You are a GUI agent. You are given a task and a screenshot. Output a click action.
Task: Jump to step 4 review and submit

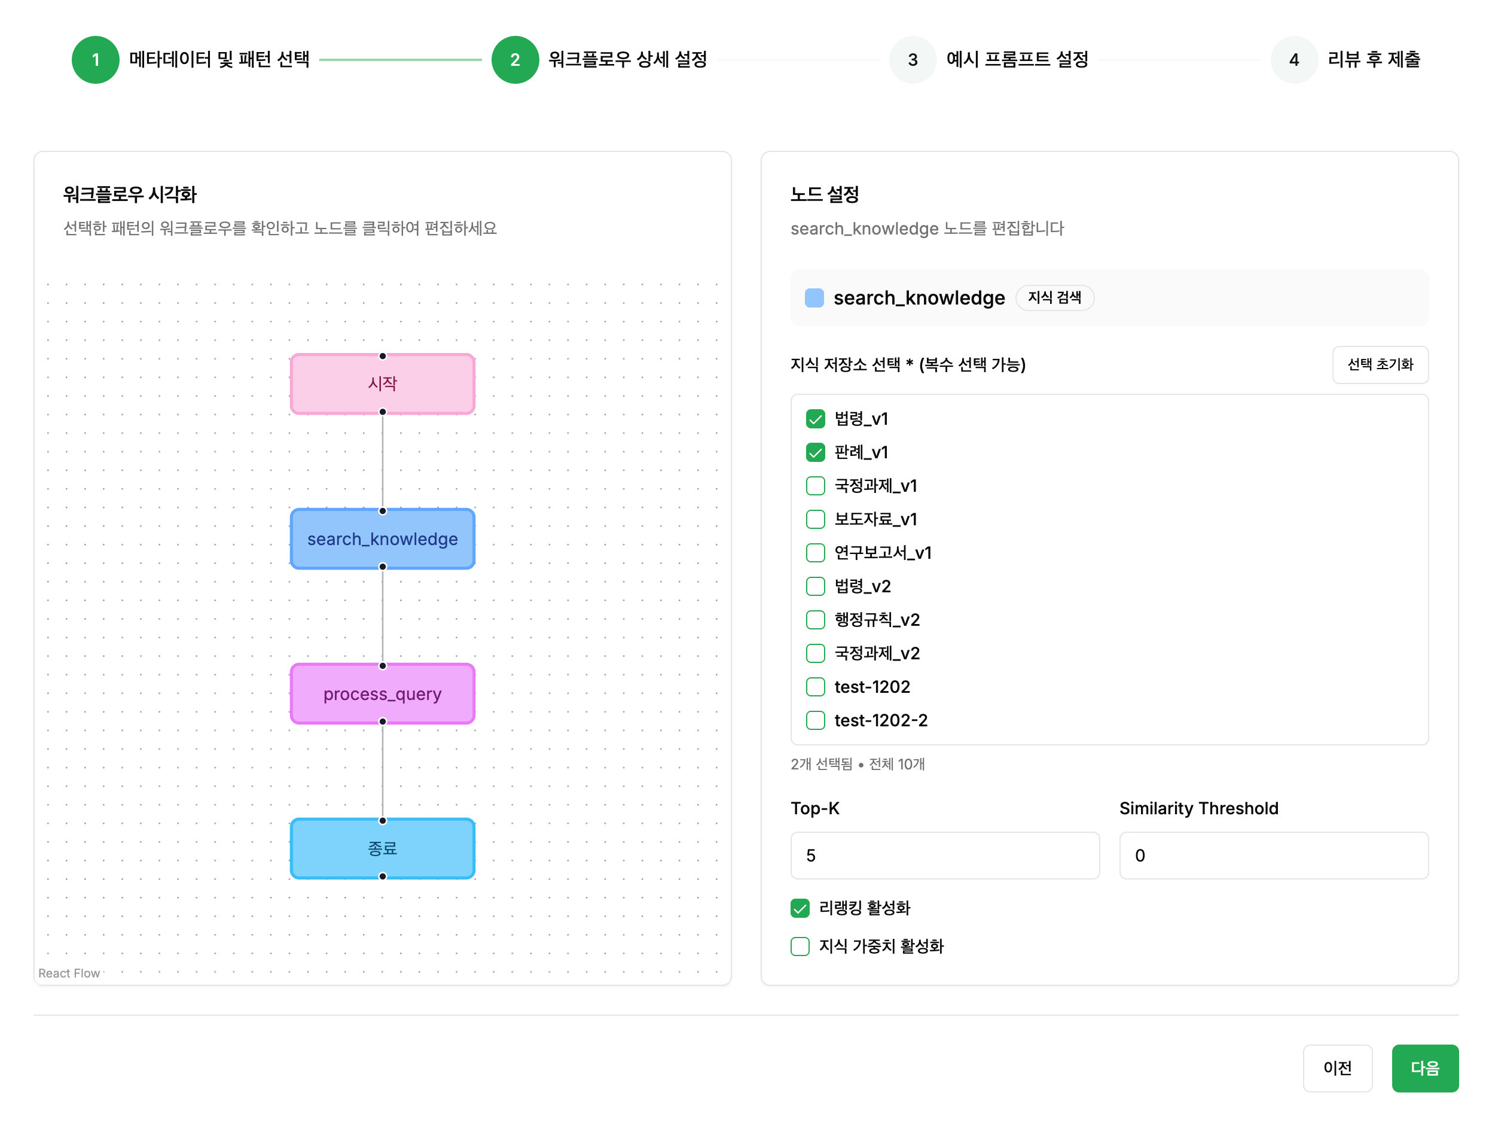(x=1293, y=59)
